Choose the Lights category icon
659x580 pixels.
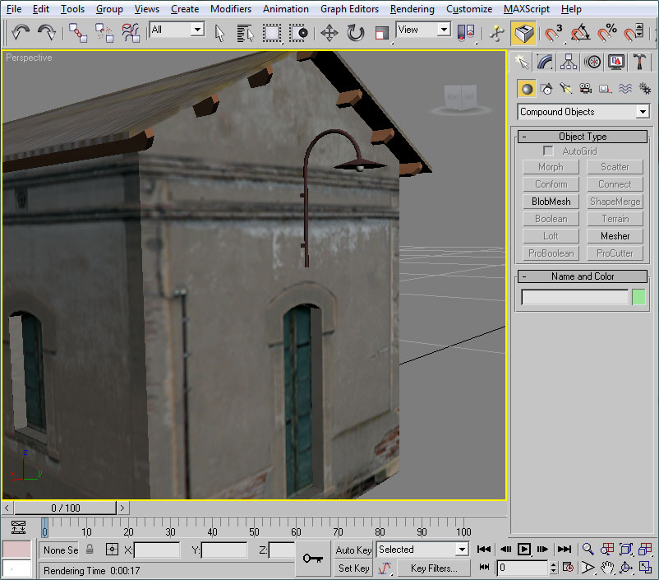(x=565, y=89)
